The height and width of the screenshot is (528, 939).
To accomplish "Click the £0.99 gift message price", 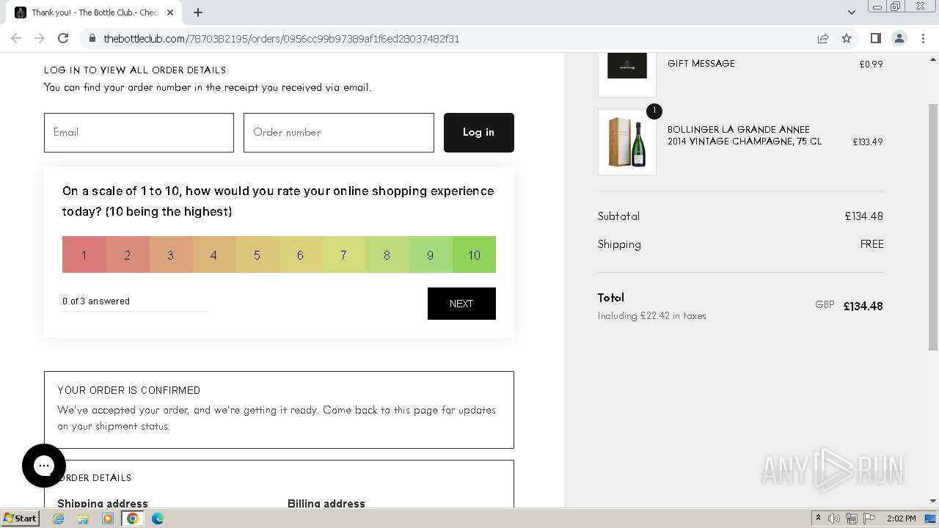I will pyautogui.click(x=871, y=65).
